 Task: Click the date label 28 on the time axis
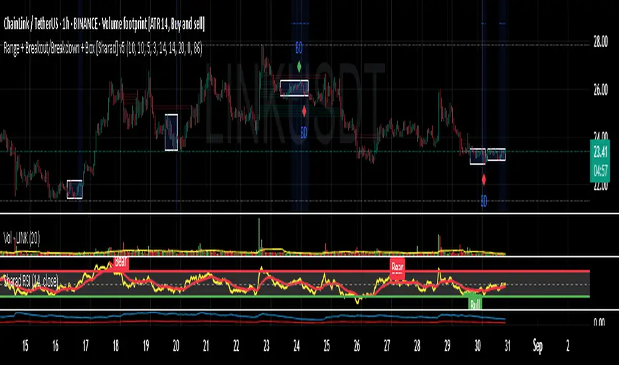pos(417,346)
